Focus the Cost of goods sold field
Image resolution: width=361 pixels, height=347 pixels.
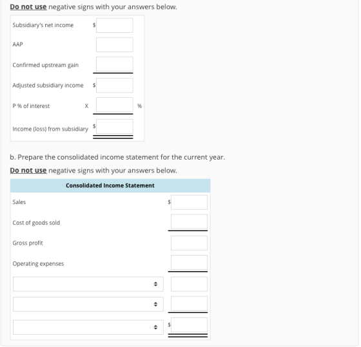[190, 222]
